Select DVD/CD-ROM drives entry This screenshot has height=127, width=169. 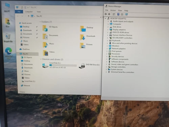click(121, 33)
